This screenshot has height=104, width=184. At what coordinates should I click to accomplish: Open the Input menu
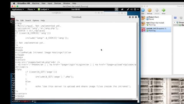(x=50, y=3)
